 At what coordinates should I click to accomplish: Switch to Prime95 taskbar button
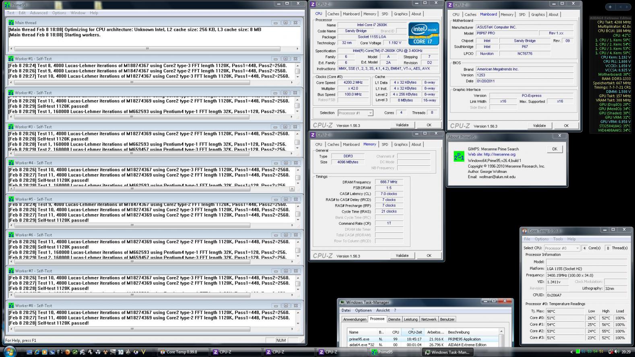pyautogui.click(x=394, y=352)
